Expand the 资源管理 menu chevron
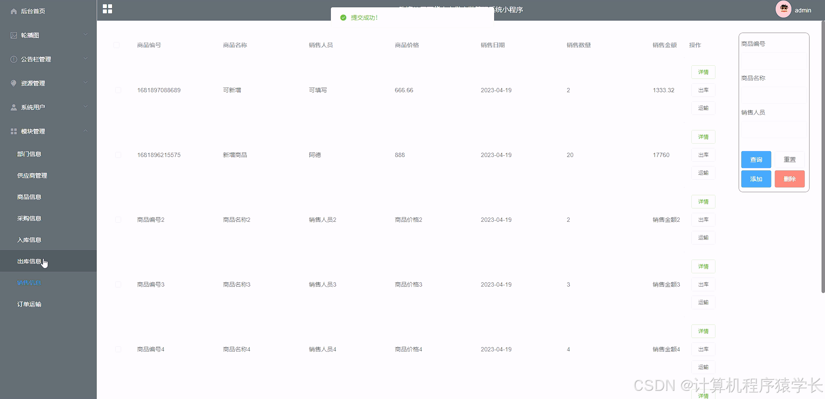Screen dimensions: 825x399 tap(86, 83)
